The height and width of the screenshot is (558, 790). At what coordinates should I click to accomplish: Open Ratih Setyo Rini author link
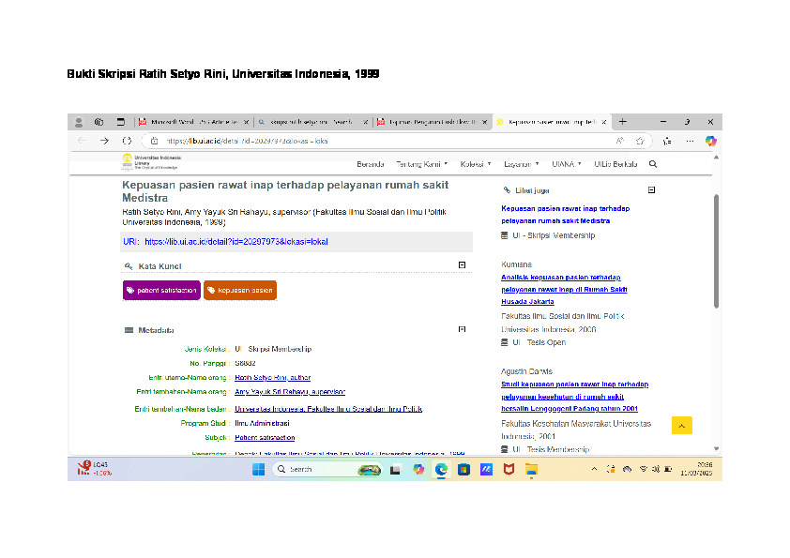[x=273, y=378]
